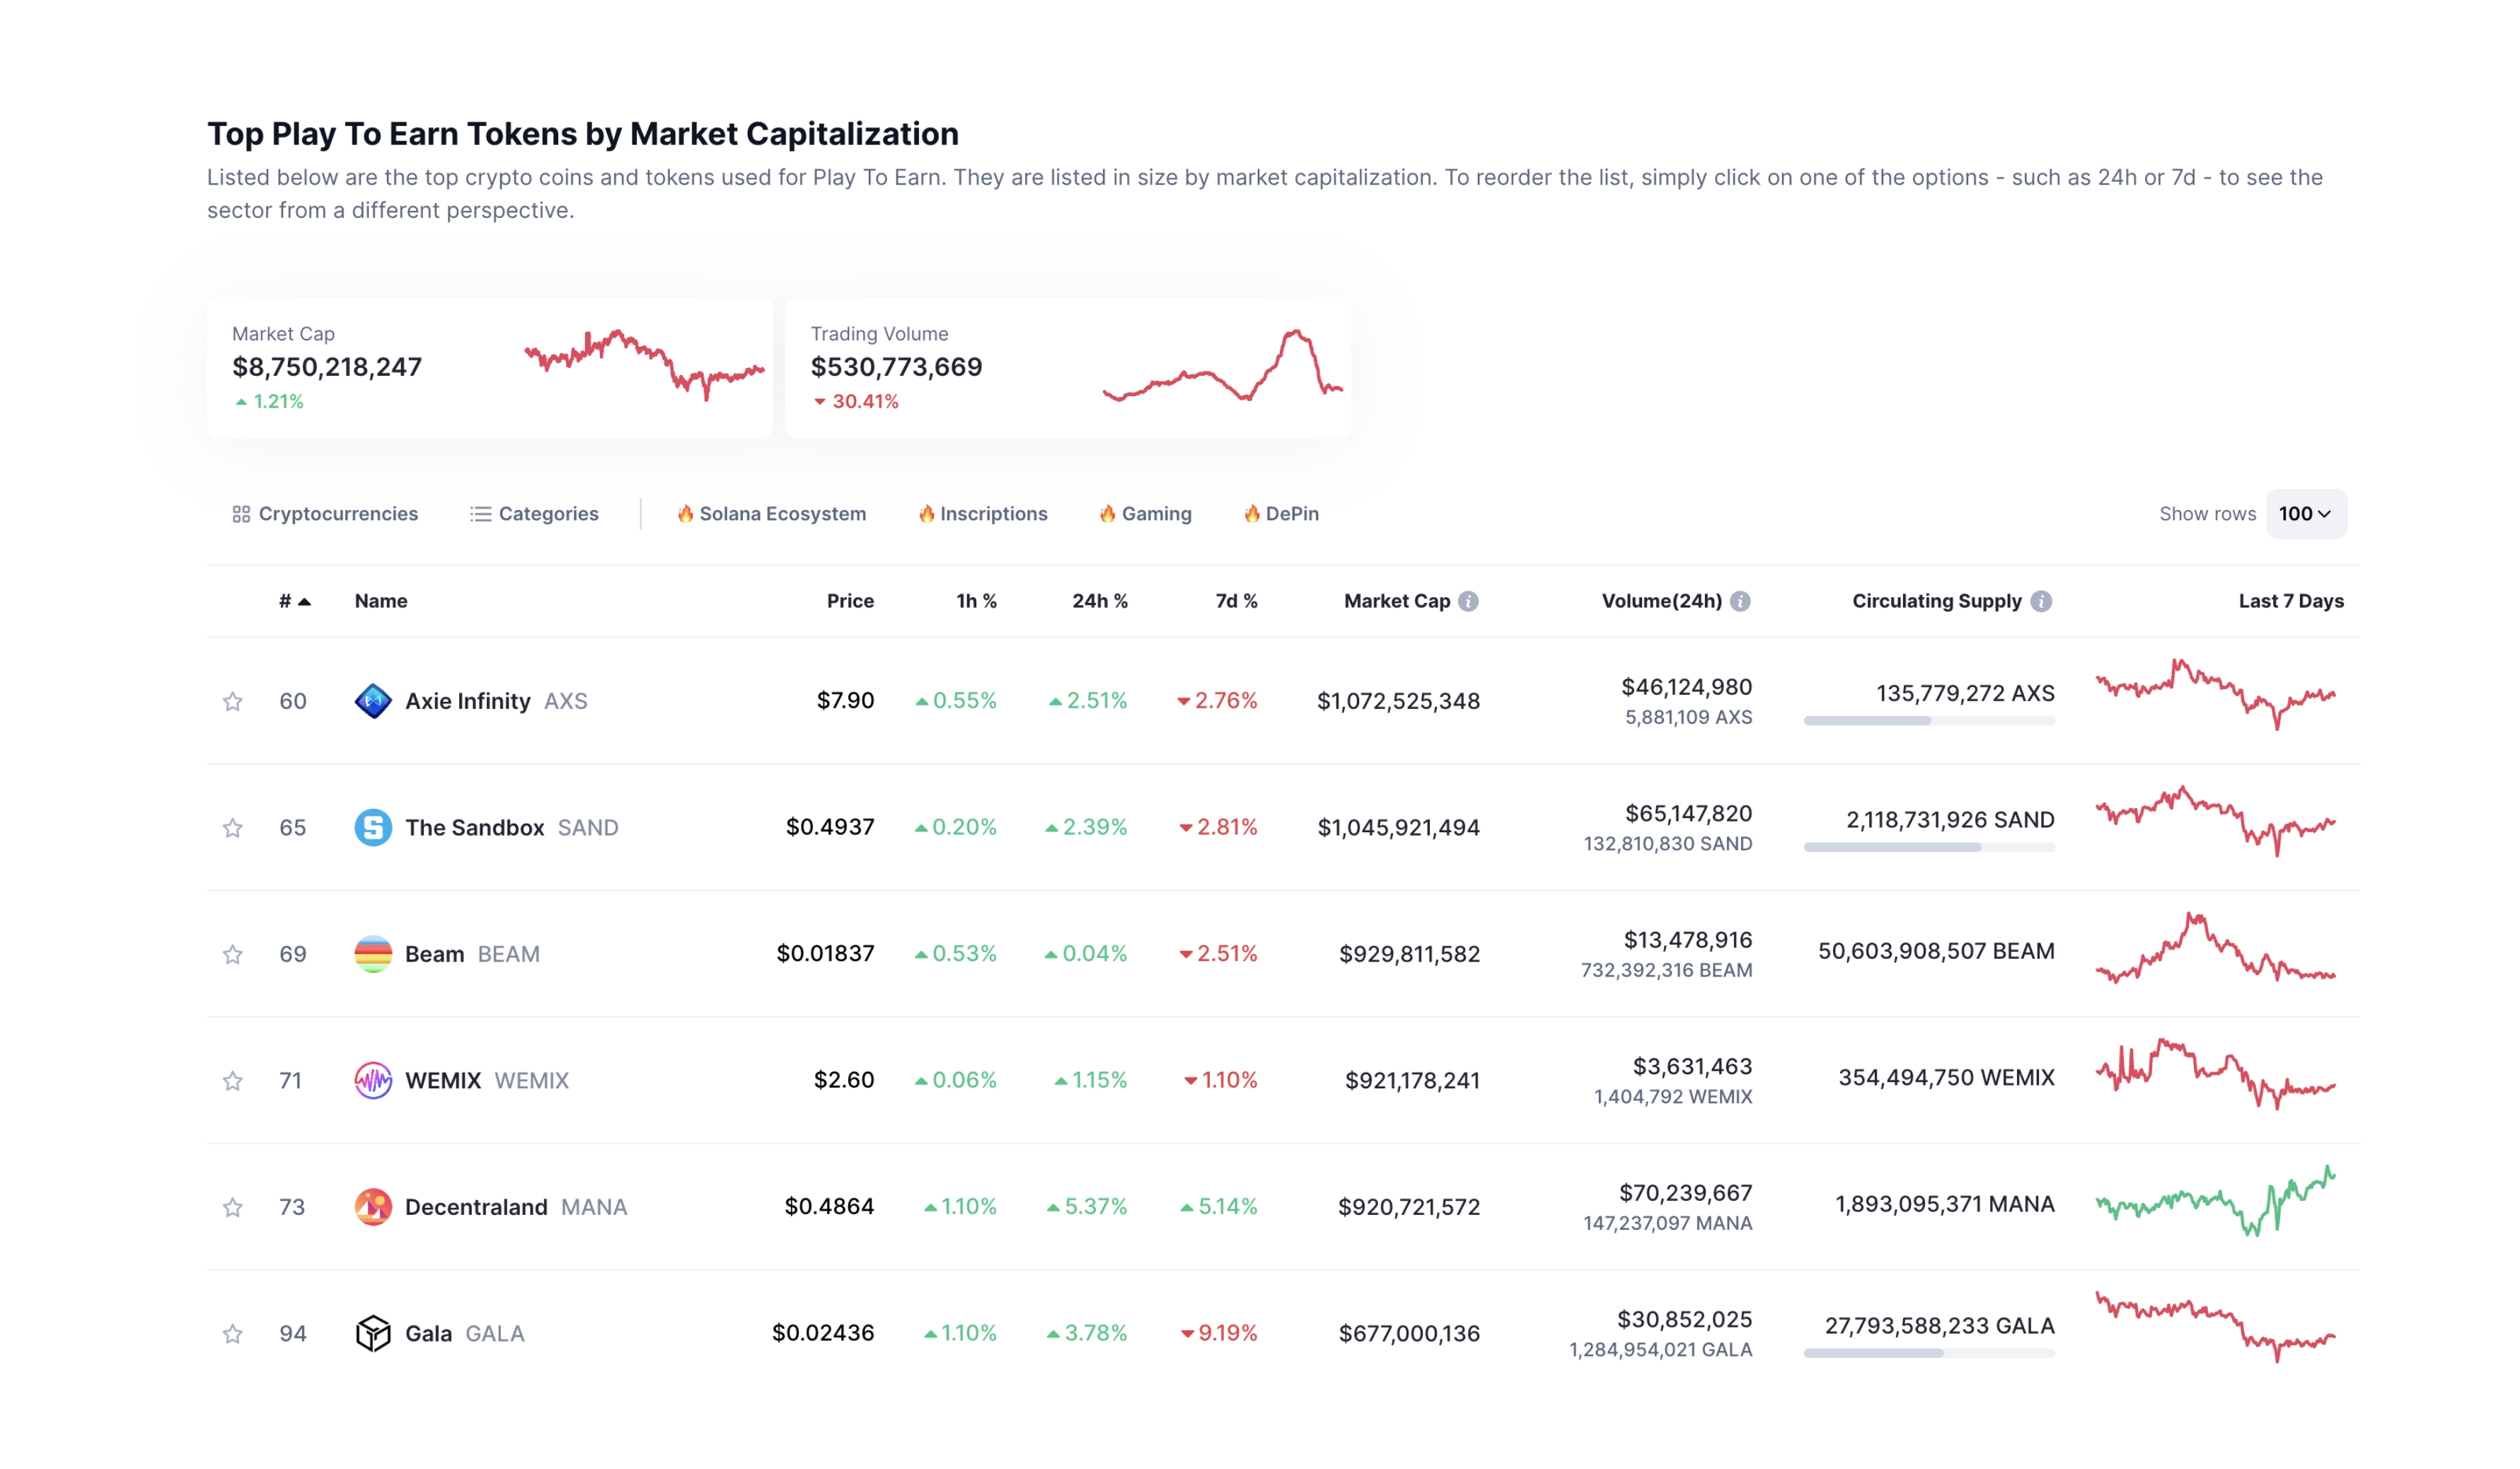Open the Market Cap info tooltip icon
This screenshot has width=2520, height=1469.
click(x=1468, y=601)
